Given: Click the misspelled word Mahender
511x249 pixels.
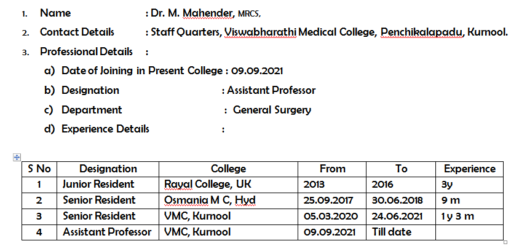Looking at the screenshot, I should [x=207, y=13].
